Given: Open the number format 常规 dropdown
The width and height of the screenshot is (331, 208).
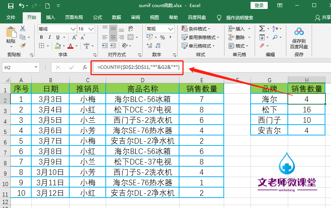Looking at the screenshot, I should coord(171,29).
